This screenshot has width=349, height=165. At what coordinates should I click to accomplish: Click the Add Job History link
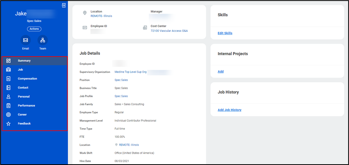coord(229,110)
